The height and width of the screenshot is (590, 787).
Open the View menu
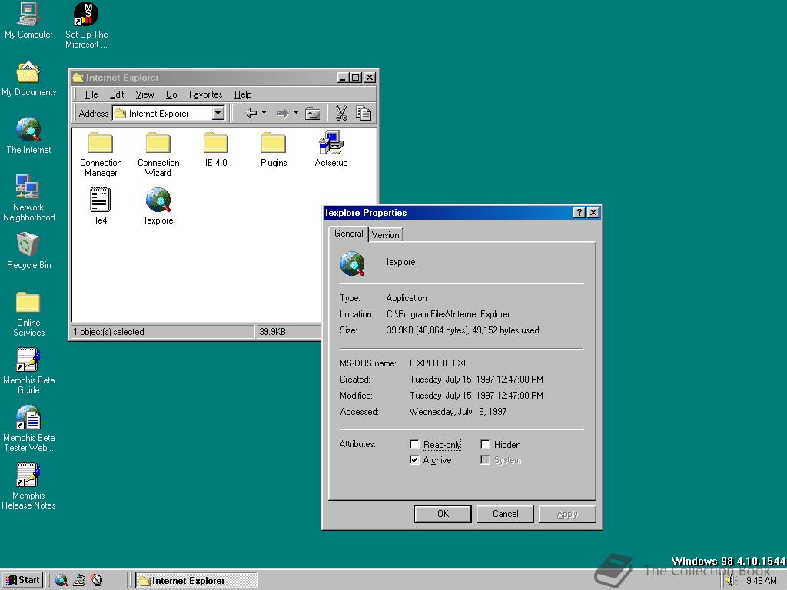(145, 94)
